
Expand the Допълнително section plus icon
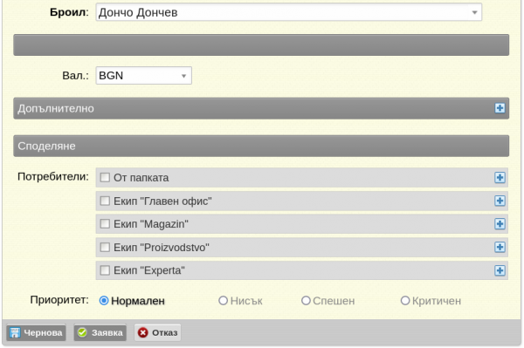pyautogui.click(x=500, y=108)
